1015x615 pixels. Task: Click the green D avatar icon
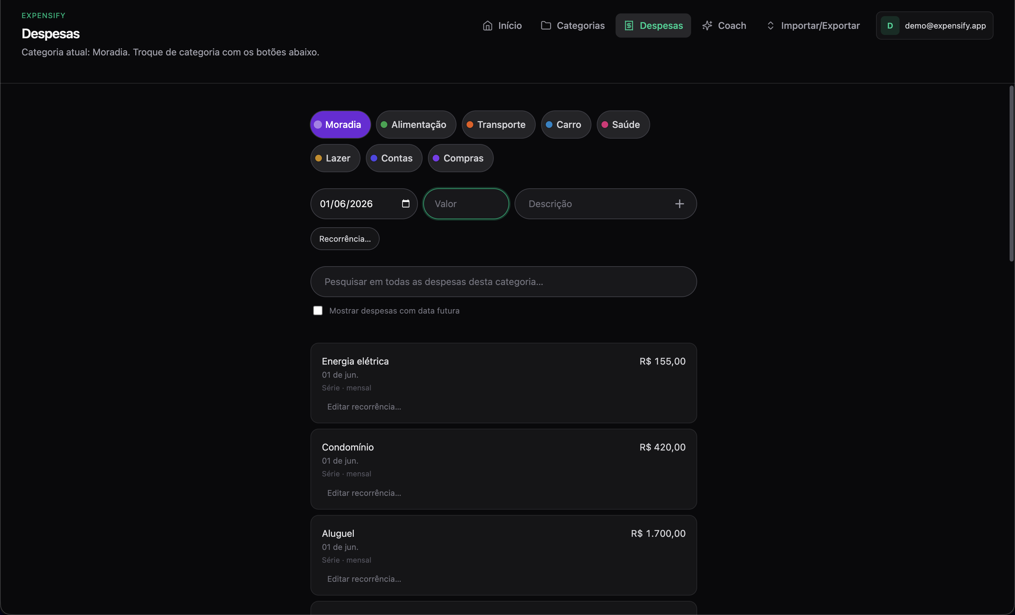tap(890, 26)
